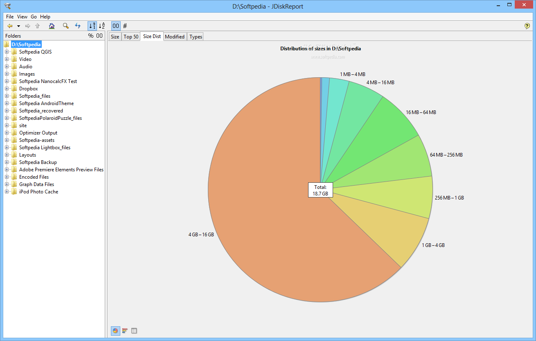Expand the Audio folder node
The image size is (536, 341).
click(x=7, y=67)
